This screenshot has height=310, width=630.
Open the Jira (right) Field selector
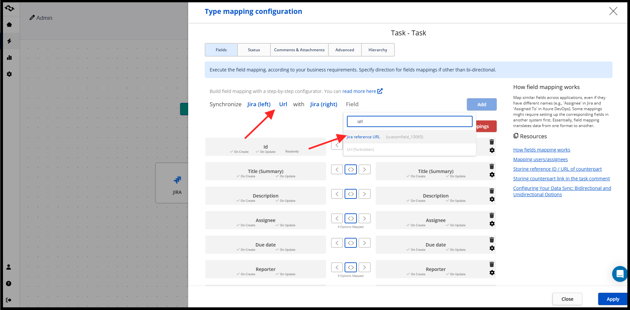(352, 104)
